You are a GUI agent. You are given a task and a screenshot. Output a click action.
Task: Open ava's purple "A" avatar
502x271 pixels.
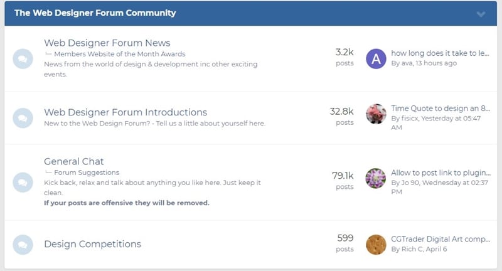(x=375, y=58)
